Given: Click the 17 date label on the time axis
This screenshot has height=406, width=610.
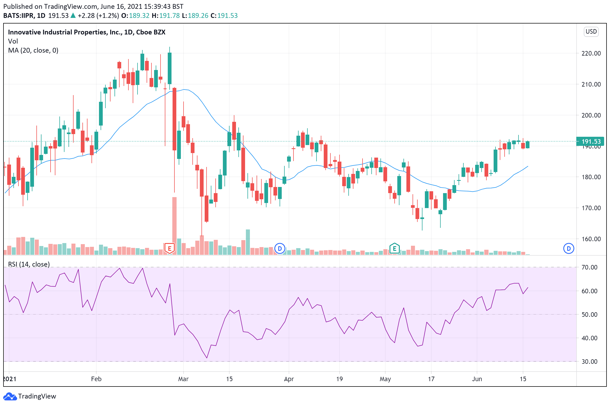Looking at the screenshot, I should pos(431,379).
